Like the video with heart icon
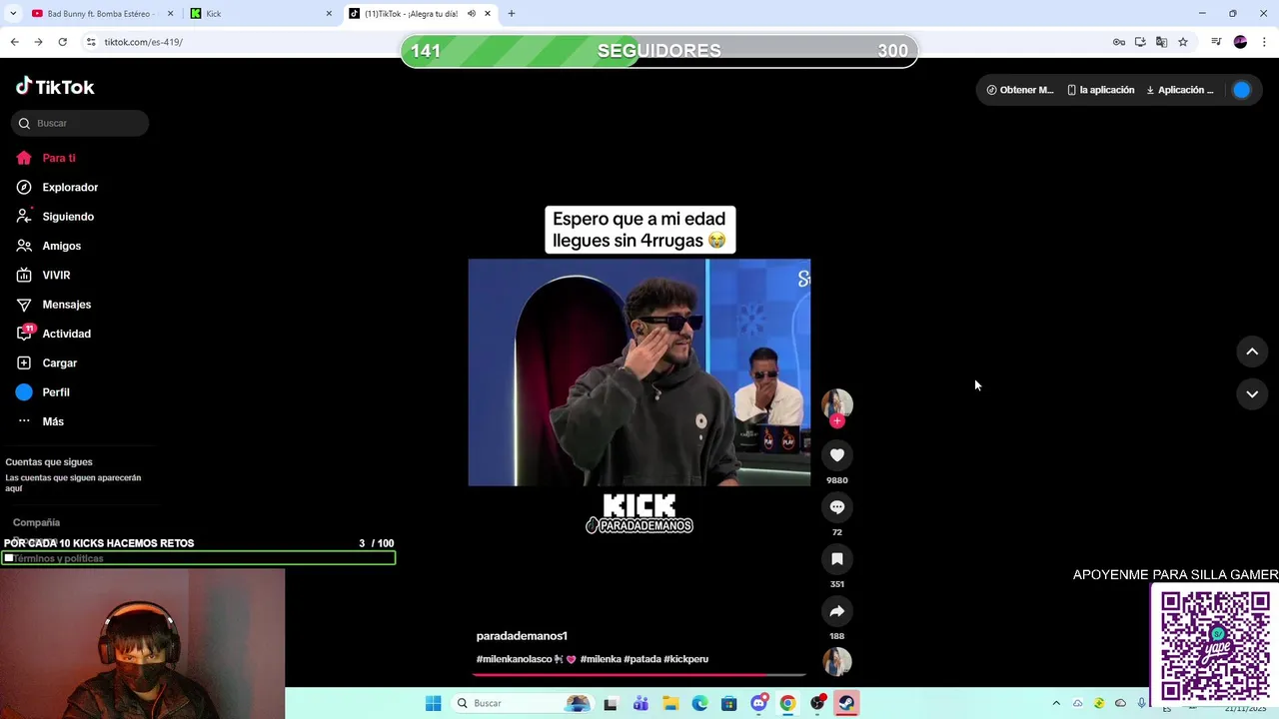The width and height of the screenshot is (1279, 719). click(x=837, y=455)
